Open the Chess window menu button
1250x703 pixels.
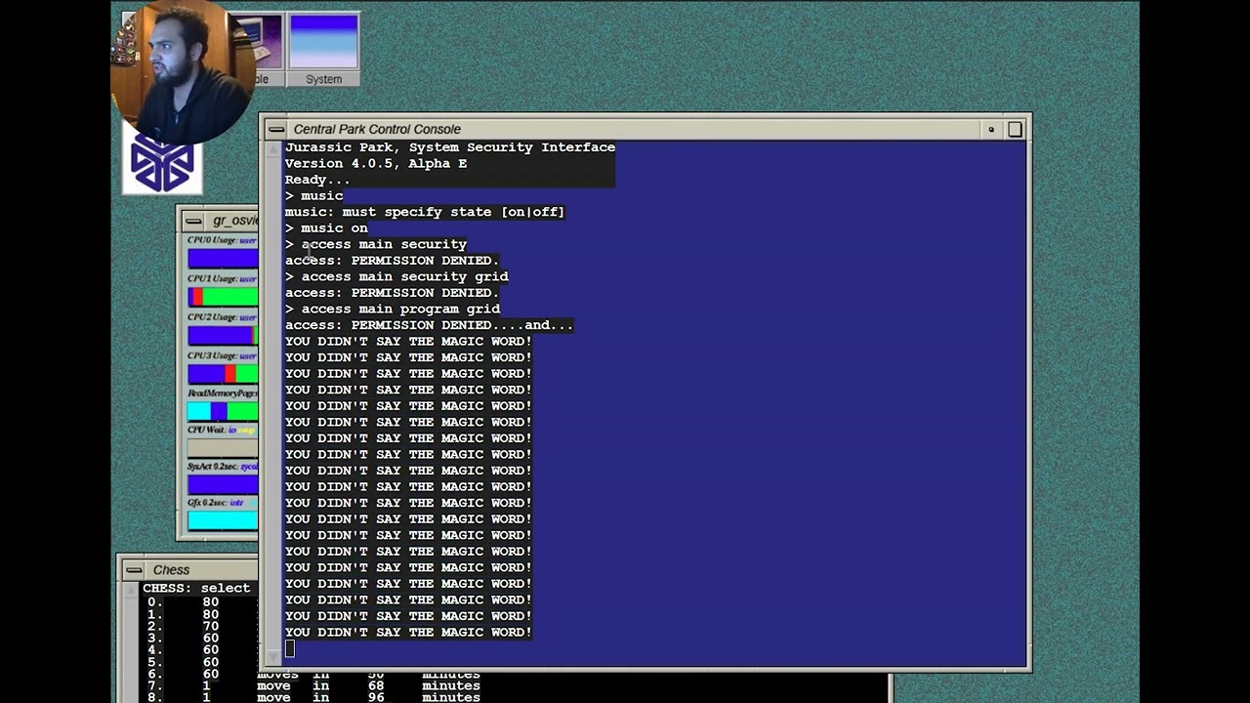pos(134,570)
